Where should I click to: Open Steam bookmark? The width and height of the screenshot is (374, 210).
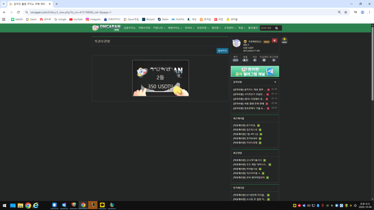pyautogui.click(x=163, y=19)
